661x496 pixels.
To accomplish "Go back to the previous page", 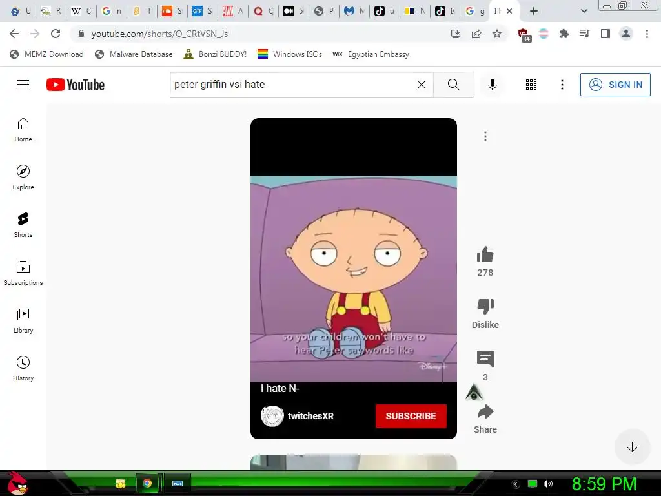I will click(14, 34).
